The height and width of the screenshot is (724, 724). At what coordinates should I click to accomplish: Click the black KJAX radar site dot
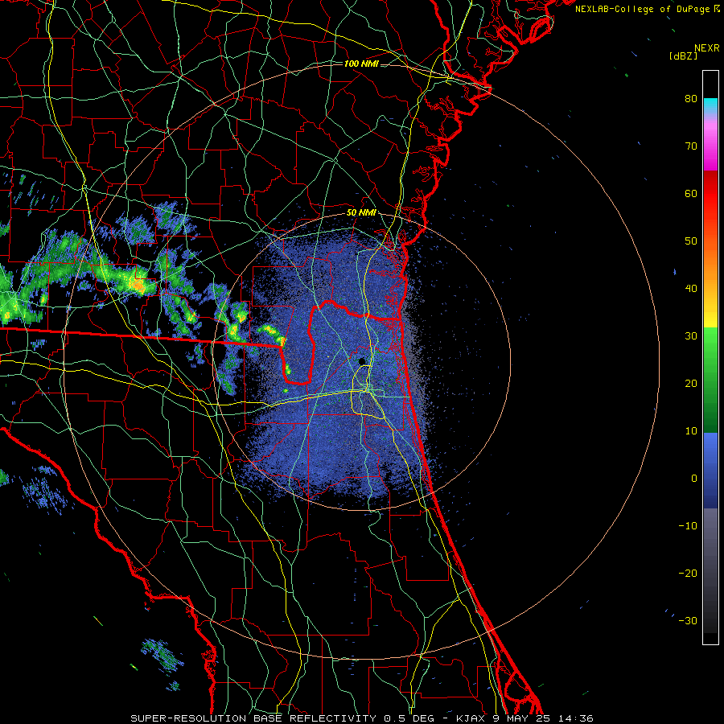(x=362, y=361)
